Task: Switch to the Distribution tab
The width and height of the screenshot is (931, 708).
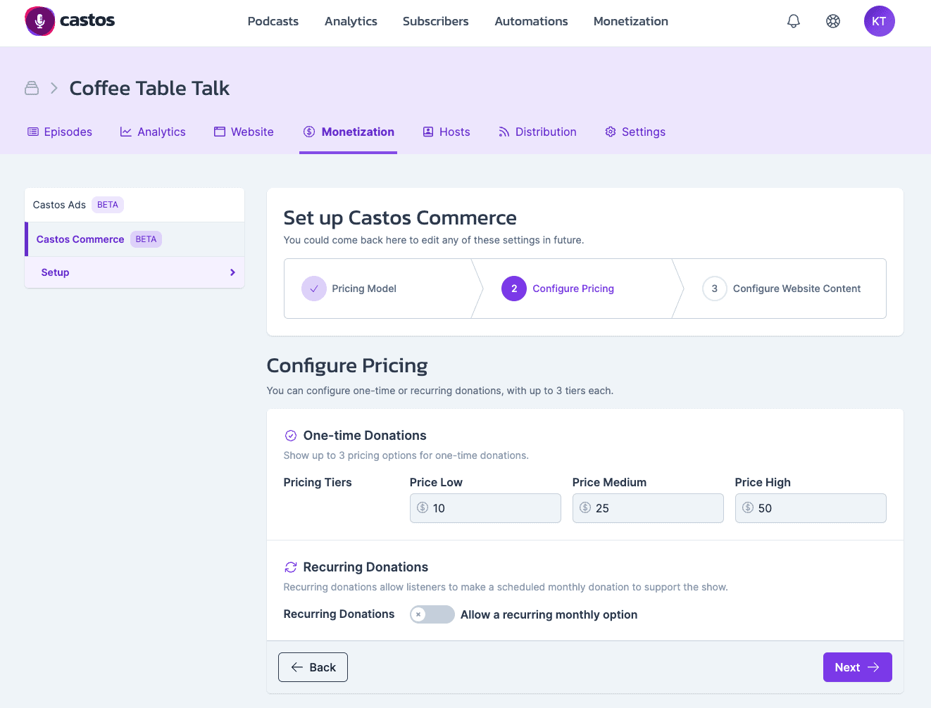Action: pyautogui.click(x=537, y=132)
